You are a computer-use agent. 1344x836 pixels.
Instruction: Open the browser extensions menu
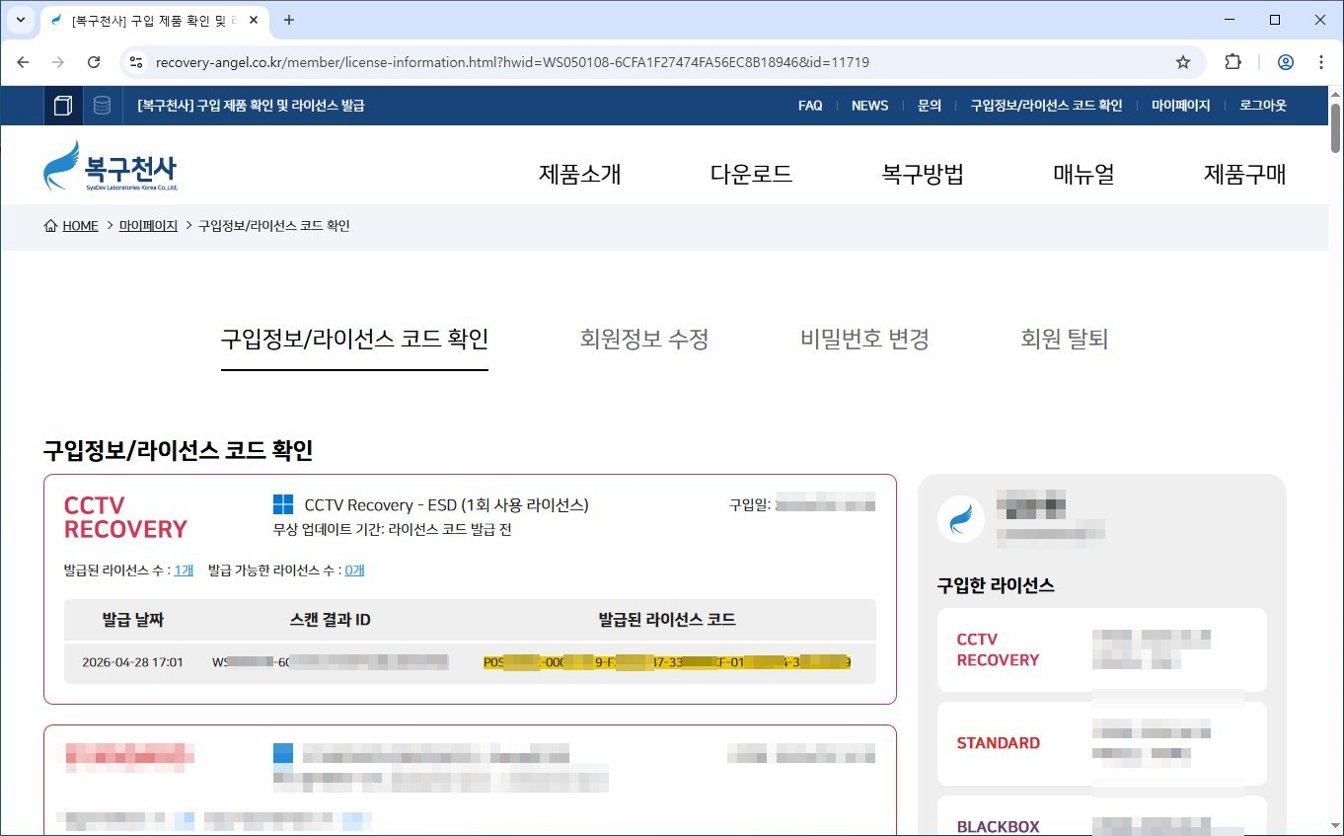click(1232, 62)
